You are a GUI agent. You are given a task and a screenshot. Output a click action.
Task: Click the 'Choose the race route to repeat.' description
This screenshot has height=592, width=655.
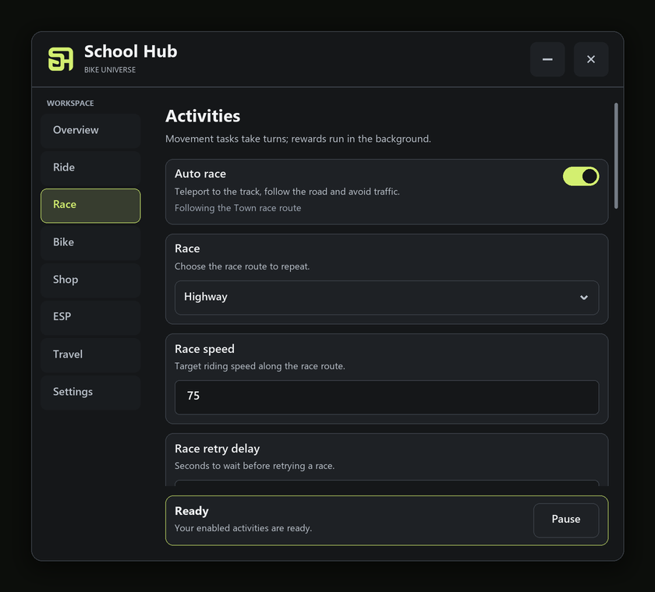pyautogui.click(x=242, y=266)
